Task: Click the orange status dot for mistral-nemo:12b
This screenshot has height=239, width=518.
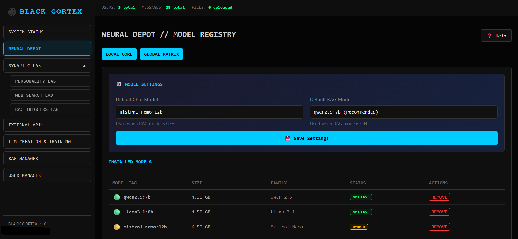Action: pos(117,227)
